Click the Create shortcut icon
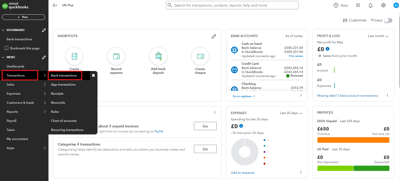 [x=74, y=56]
